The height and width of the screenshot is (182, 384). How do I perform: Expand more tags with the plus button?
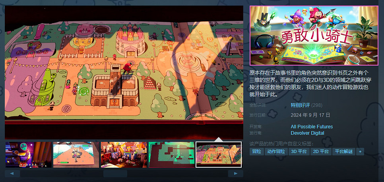click(x=360, y=151)
